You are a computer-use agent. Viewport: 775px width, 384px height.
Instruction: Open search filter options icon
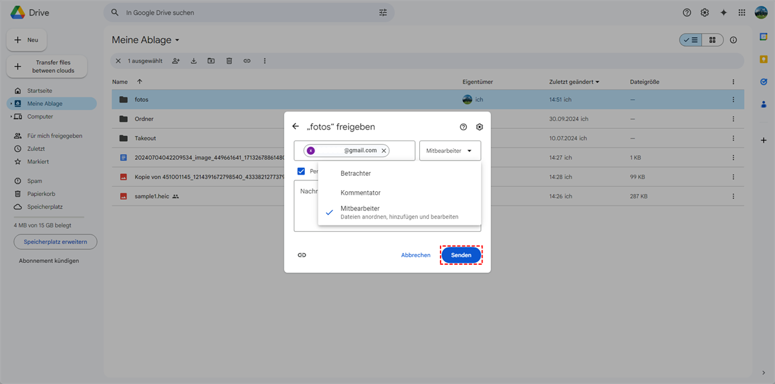click(x=383, y=13)
